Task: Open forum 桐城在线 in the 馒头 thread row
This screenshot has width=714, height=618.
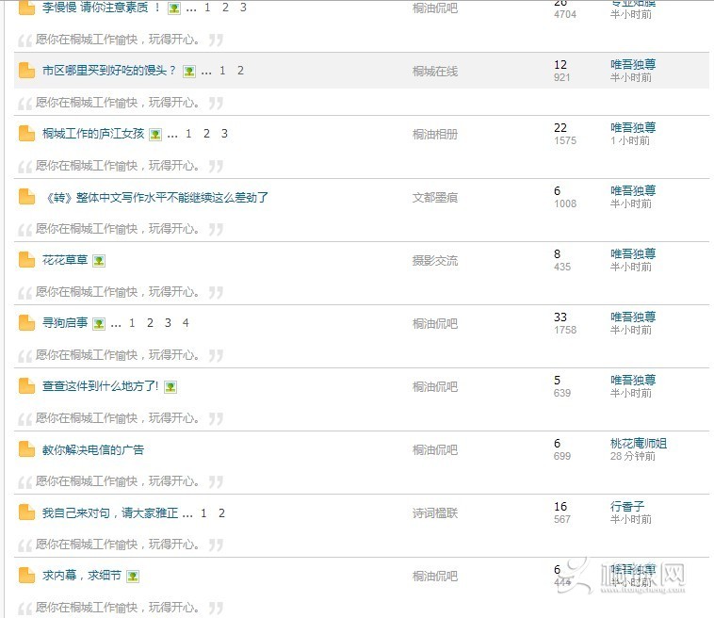Action: [435, 71]
